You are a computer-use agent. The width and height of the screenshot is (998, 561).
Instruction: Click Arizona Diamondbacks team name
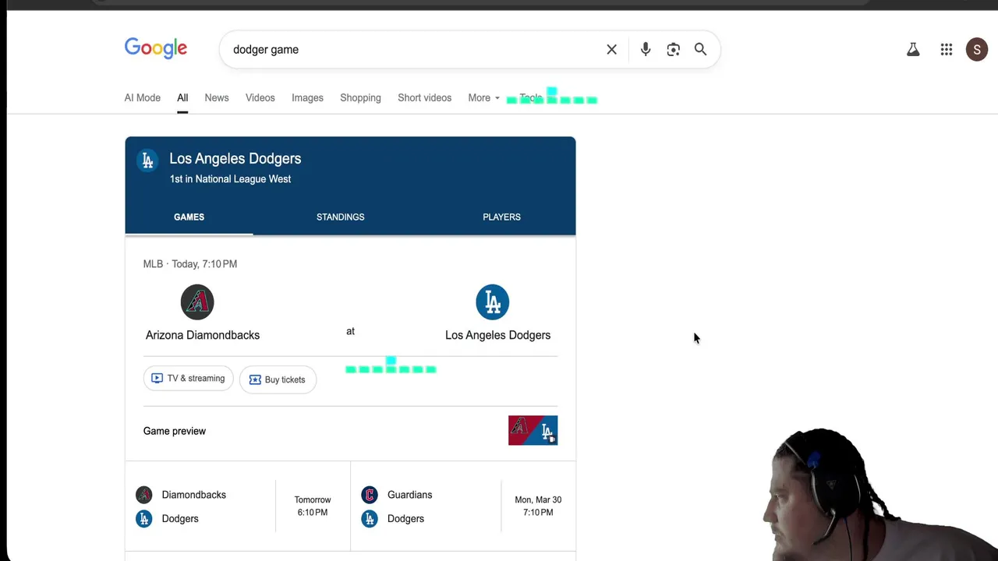(203, 335)
